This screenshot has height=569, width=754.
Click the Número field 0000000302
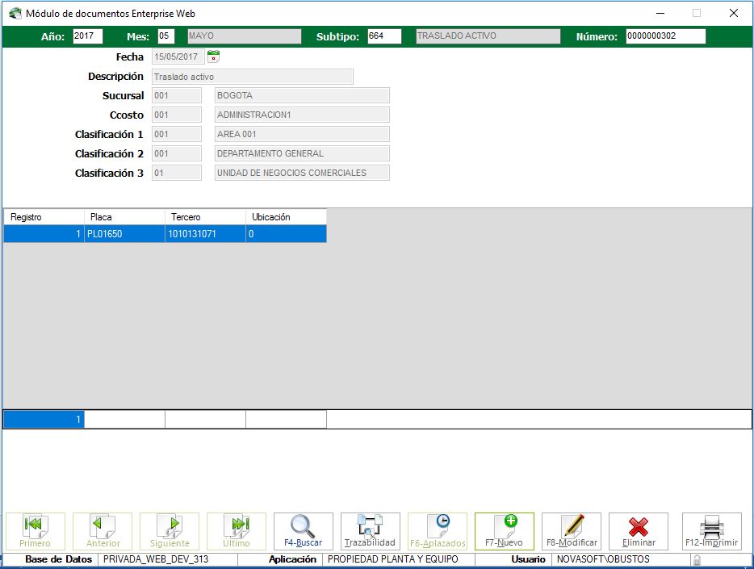click(x=665, y=36)
